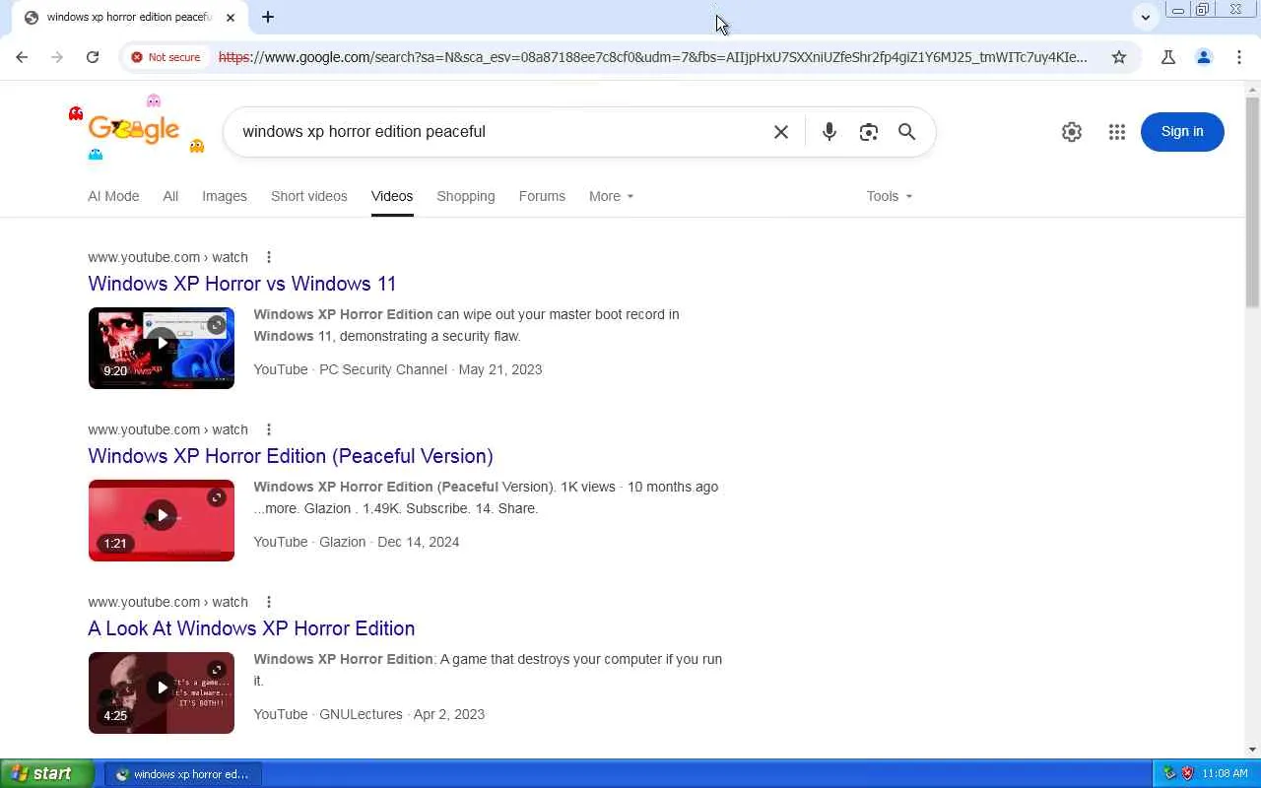1261x788 pixels.
Task: Open the Tools dropdown
Action: 890,196
